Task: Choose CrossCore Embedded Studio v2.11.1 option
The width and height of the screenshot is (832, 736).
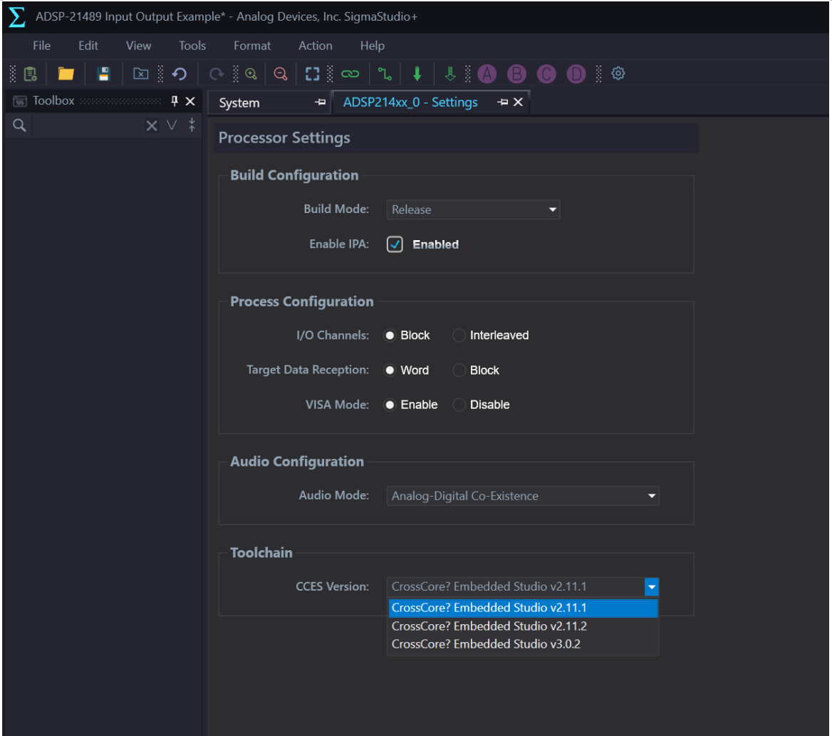Action: [x=523, y=608]
